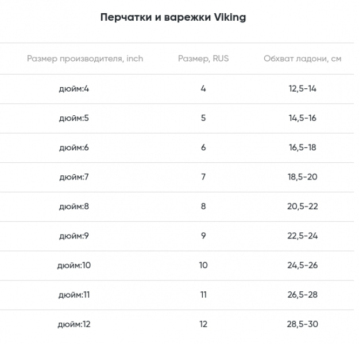
Task: Select the 'дюйм:4' cell
Action: click(x=74, y=89)
